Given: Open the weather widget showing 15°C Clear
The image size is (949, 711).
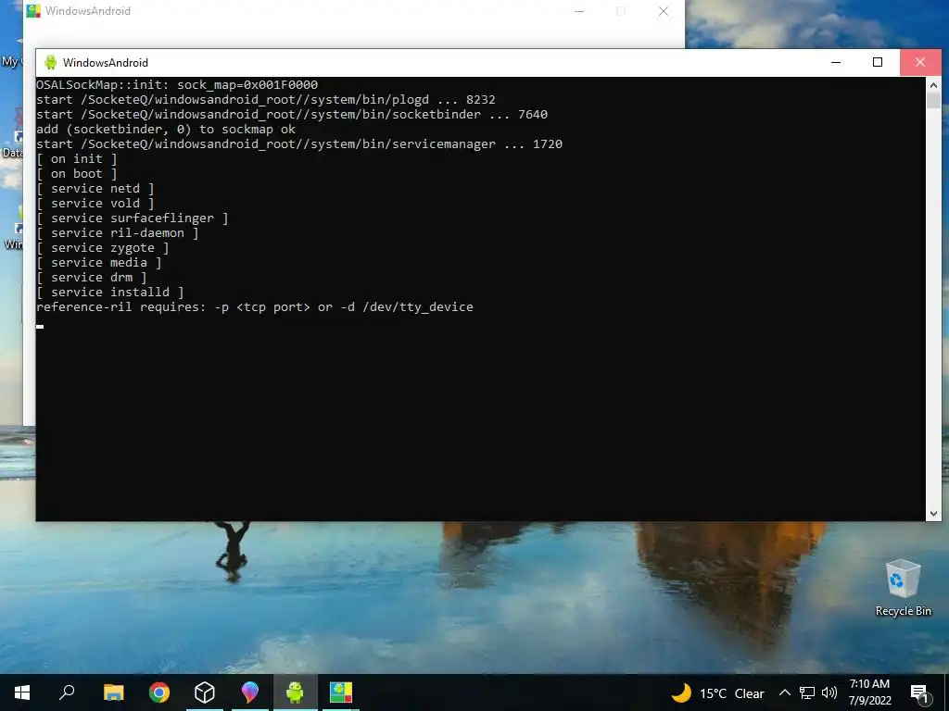Looking at the screenshot, I should pyautogui.click(x=718, y=692).
